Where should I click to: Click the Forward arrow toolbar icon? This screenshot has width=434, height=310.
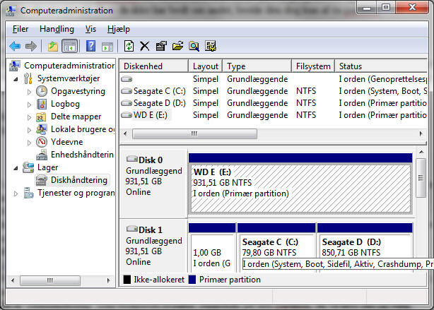tap(30, 46)
